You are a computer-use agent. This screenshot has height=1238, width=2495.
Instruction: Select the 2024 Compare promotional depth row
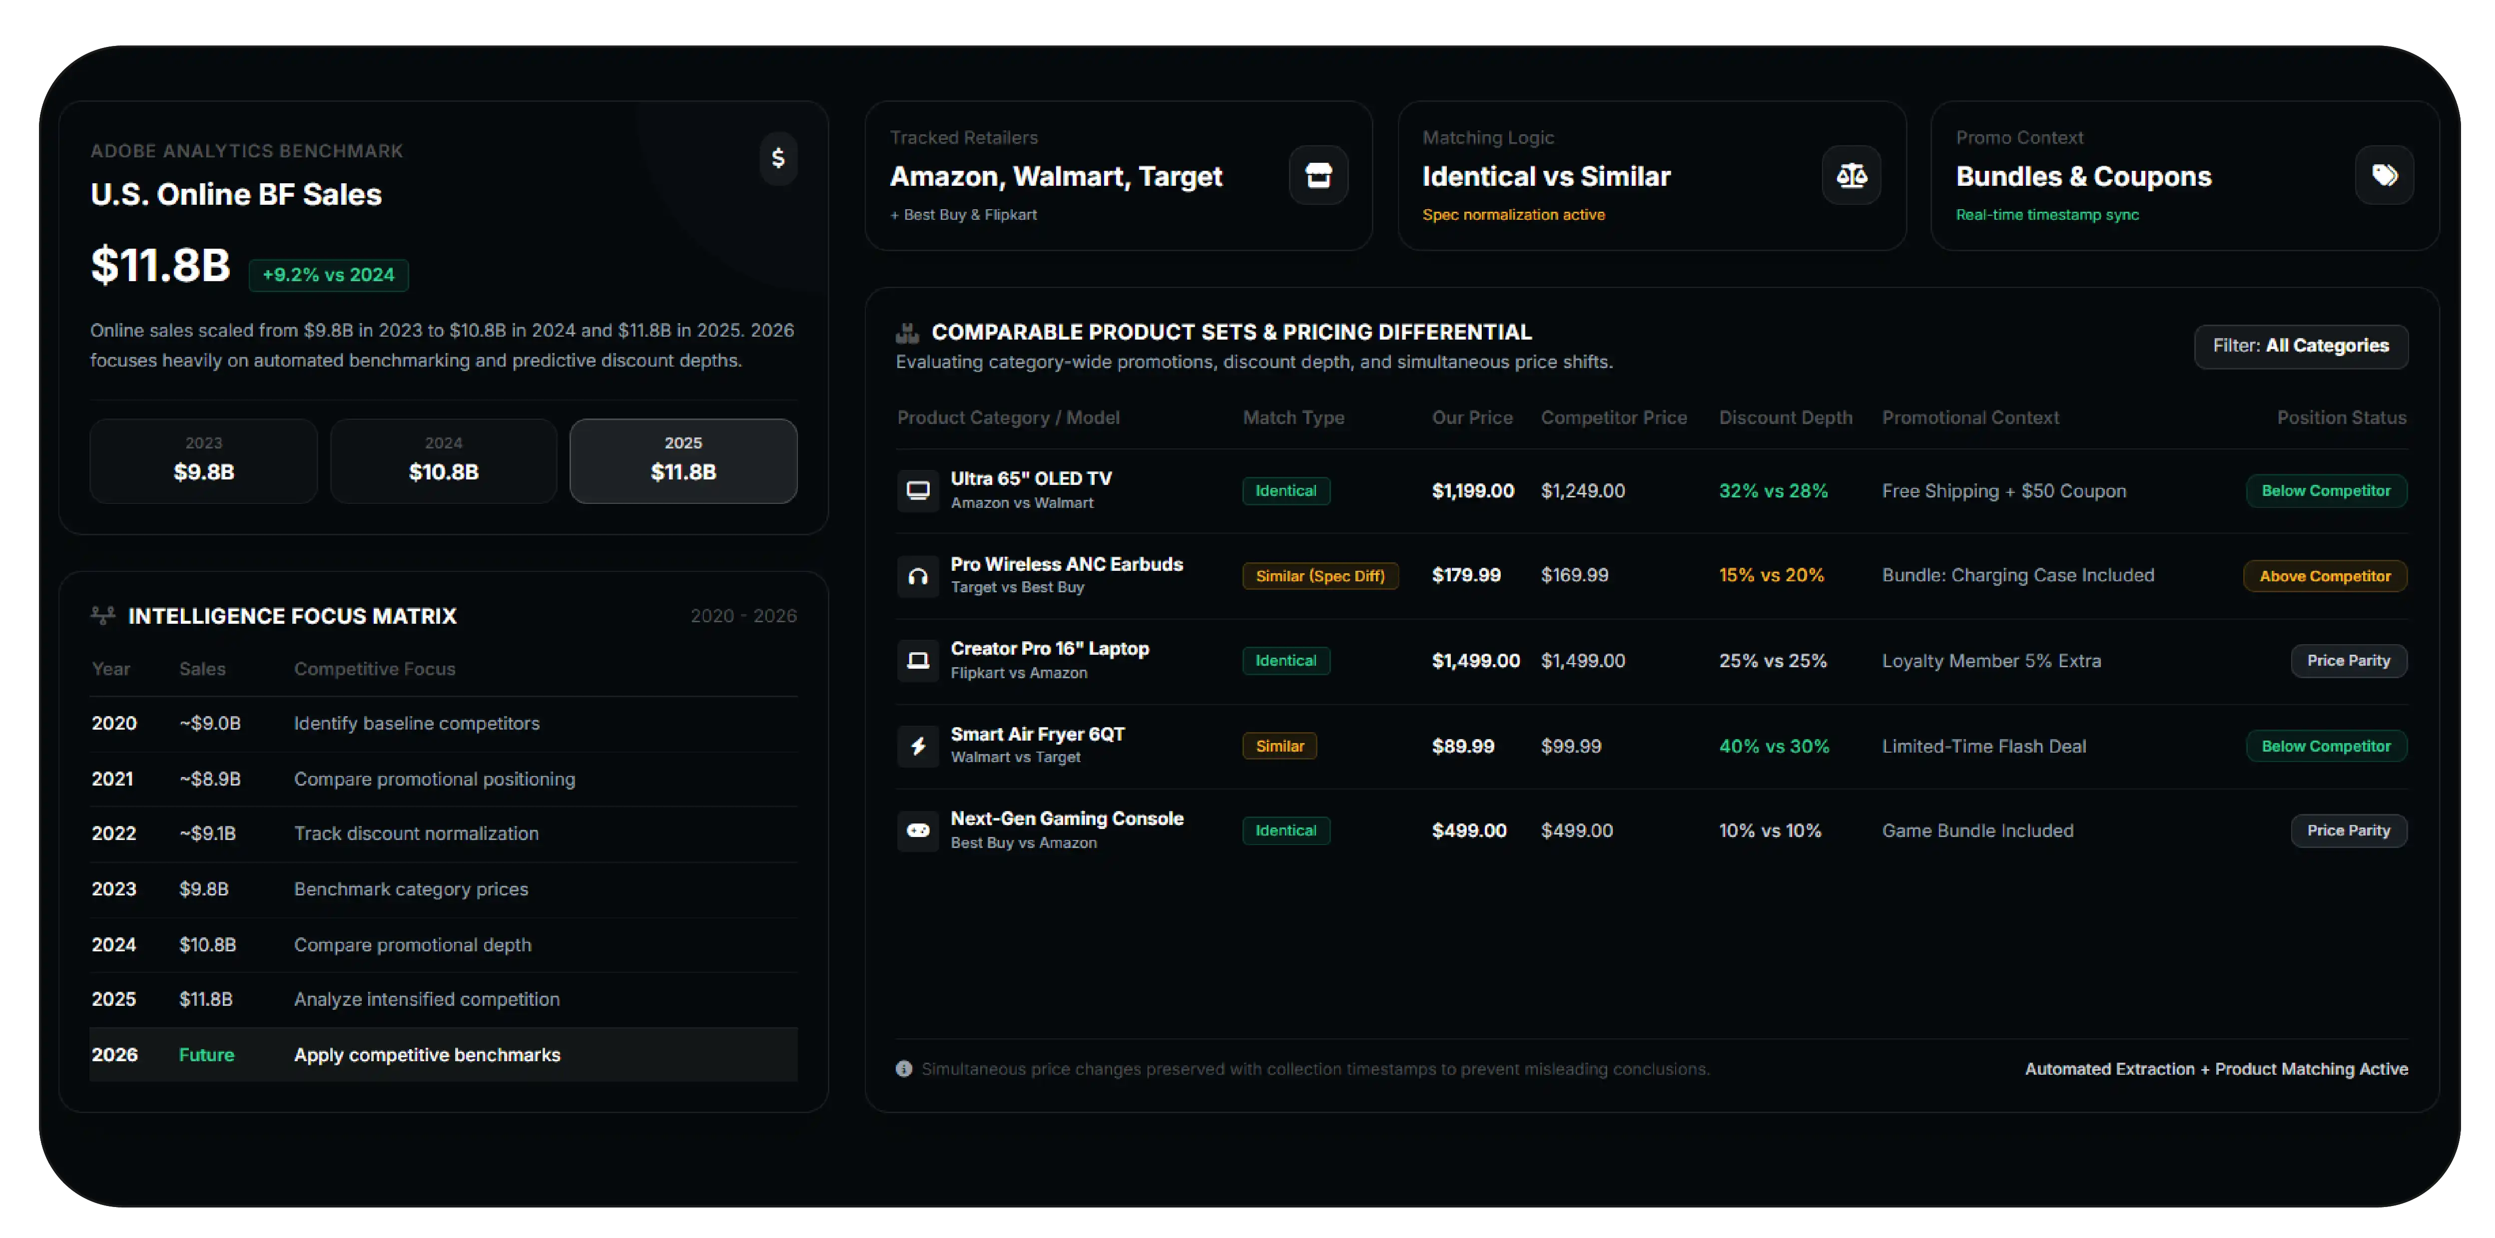(x=444, y=945)
